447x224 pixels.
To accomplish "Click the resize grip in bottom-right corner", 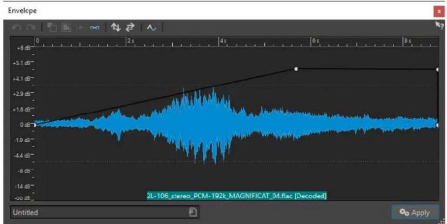I will 442,221.
